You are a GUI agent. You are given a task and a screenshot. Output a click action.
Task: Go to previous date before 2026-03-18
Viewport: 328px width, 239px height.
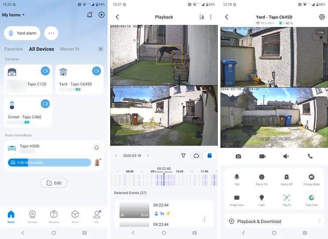click(x=116, y=156)
